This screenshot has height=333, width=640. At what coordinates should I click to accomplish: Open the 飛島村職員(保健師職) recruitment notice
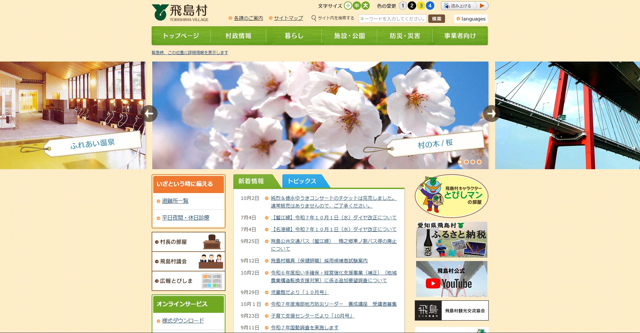pos(319,261)
